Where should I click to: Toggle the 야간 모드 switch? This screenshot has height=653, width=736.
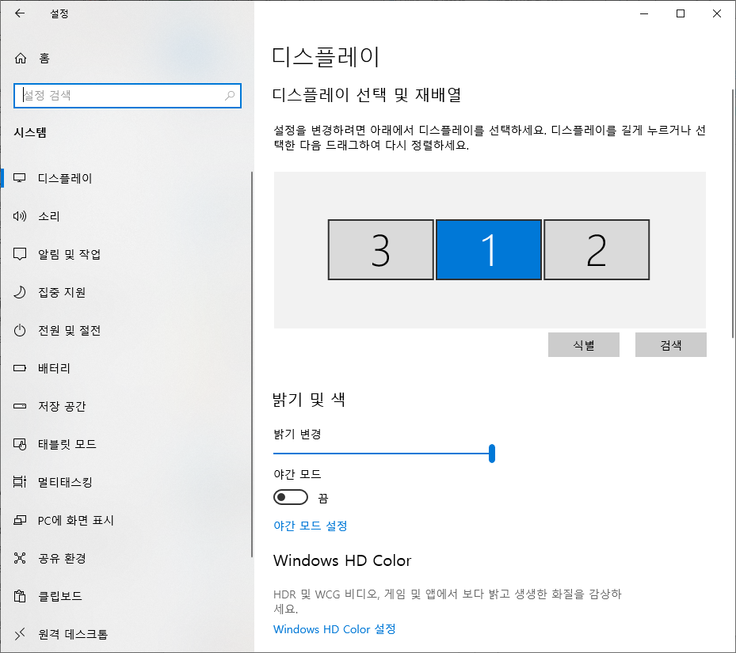(x=291, y=497)
